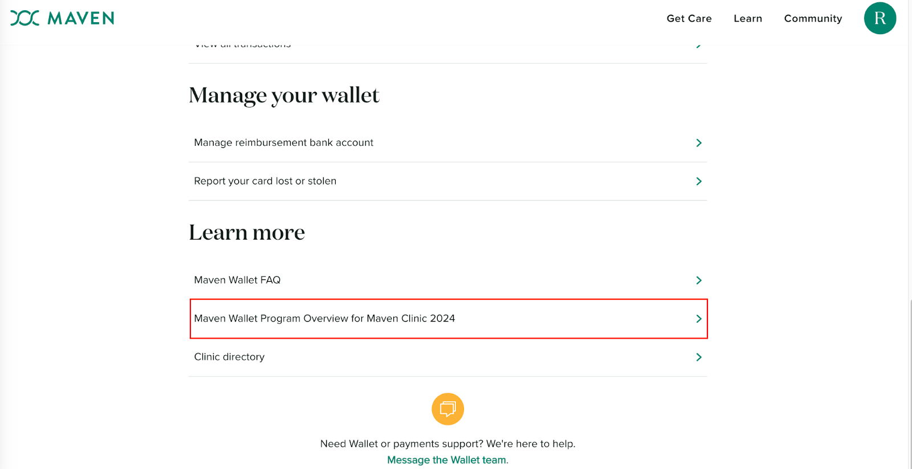
Task: Click the MAVEN wordmark text
Action: (x=80, y=19)
